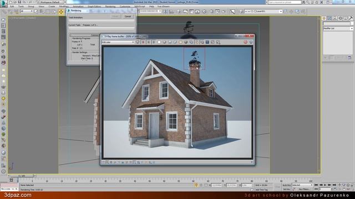Screen dimensions: 355x199
Task: Switch to Create command panel tab
Action: [x=324, y=18]
